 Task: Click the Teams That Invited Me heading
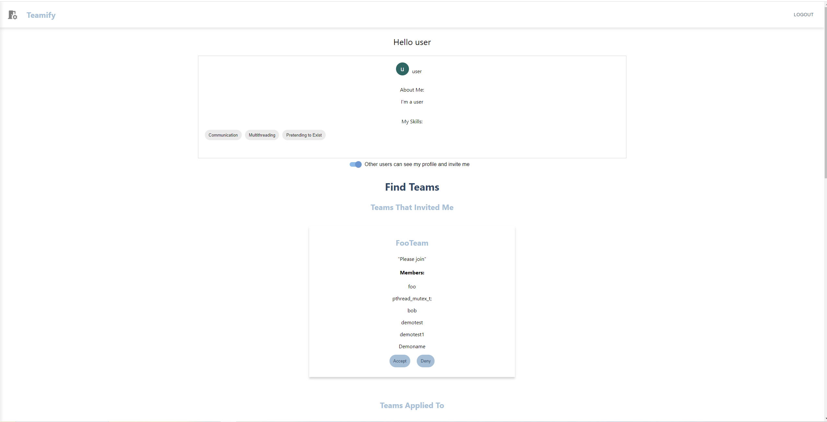pyautogui.click(x=412, y=207)
